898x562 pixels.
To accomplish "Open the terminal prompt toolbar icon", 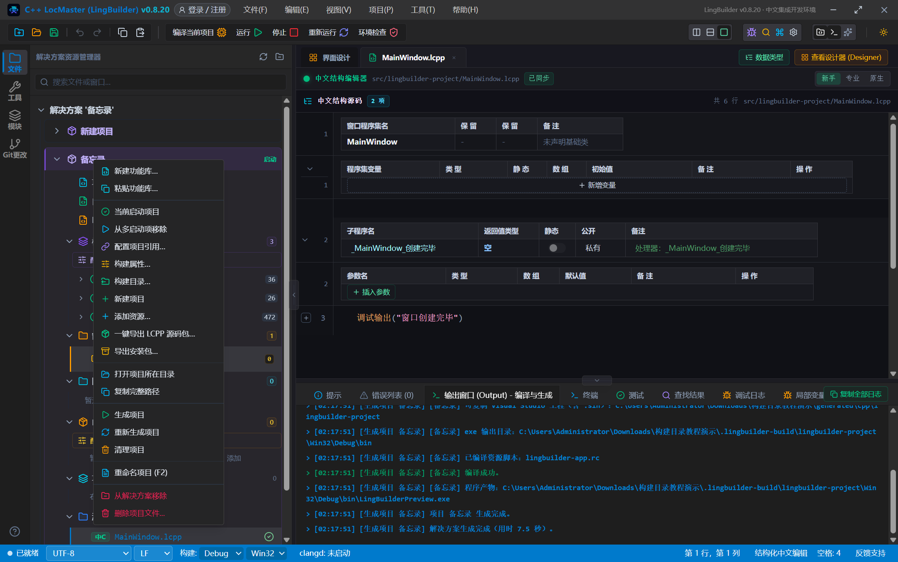I will pos(834,32).
